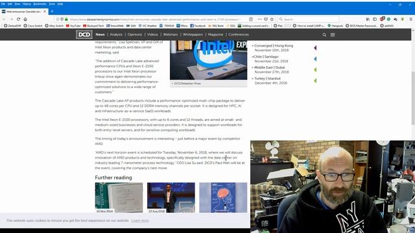This screenshot has width=415, height=233.
Task: Click the red extension icon with badge
Action: tap(382, 19)
